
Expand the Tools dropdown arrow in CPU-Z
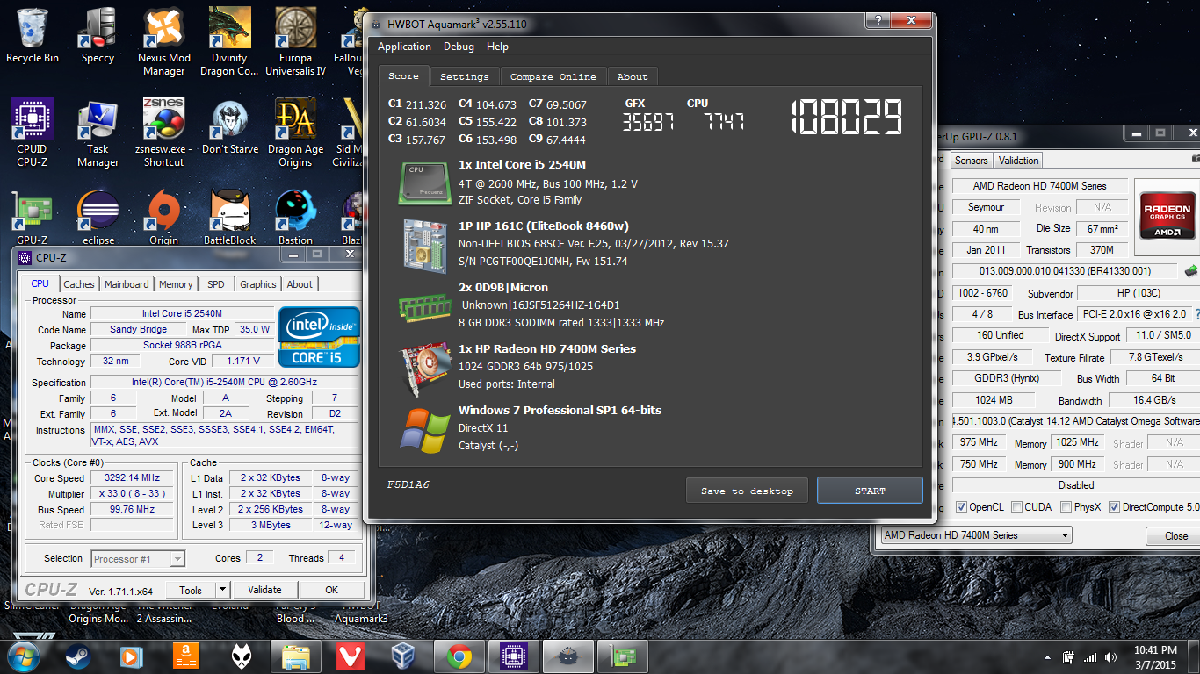coord(223,591)
